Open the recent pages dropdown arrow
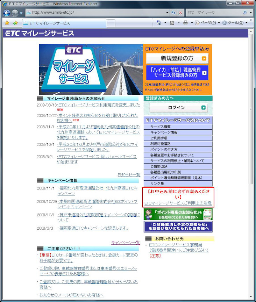 pos(21,13)
